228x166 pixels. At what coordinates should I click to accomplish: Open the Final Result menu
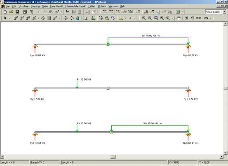[56, 6]
